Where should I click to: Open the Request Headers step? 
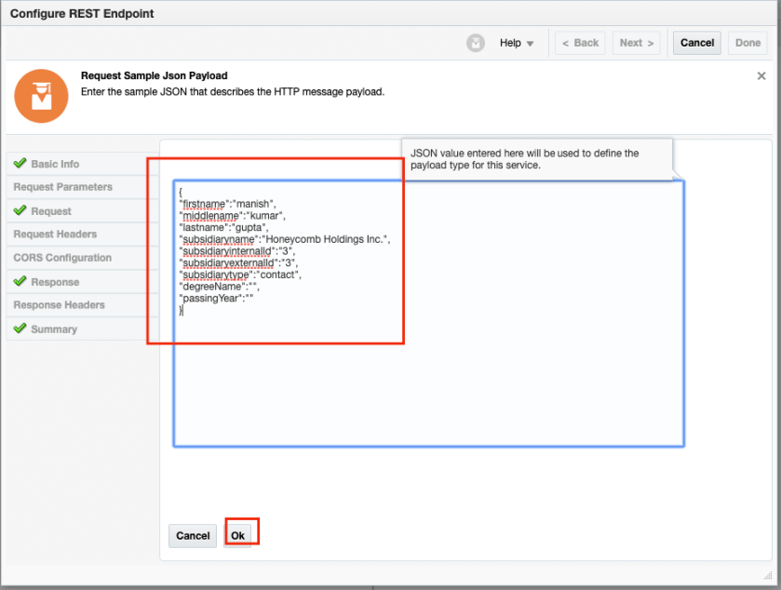pos(55,235)
